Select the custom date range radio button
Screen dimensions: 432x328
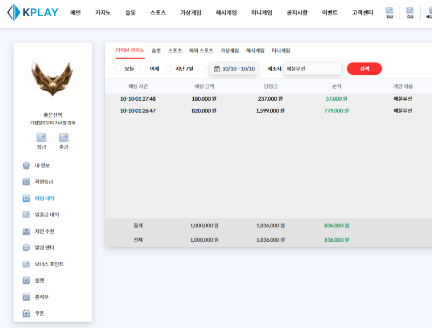tap(202, 68)
